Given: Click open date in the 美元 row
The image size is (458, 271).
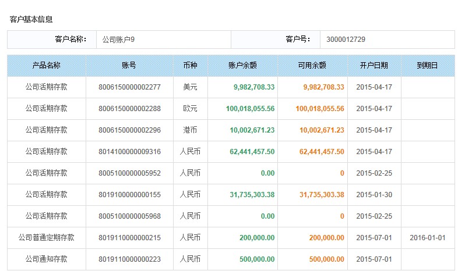Looking at the screenshot, I should tap(374, 87).
